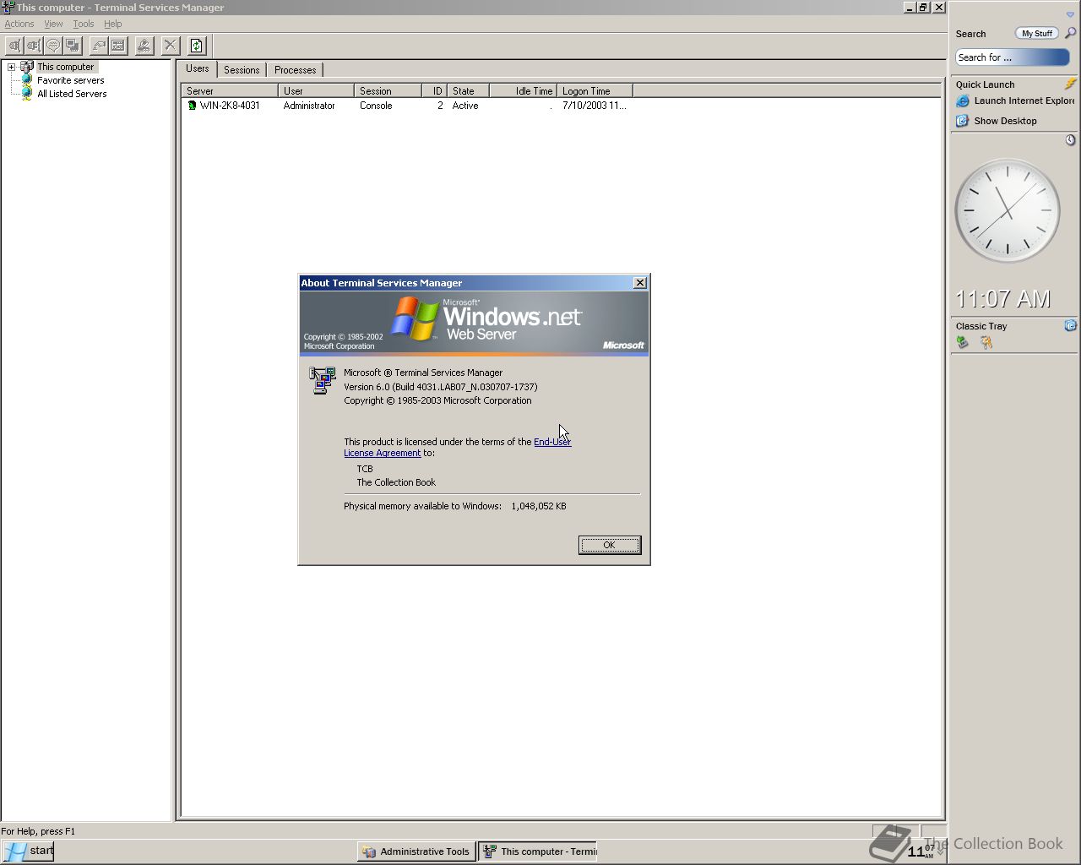Switch to the Processes tab
The image size is (1081, 865).
[295, 70]
